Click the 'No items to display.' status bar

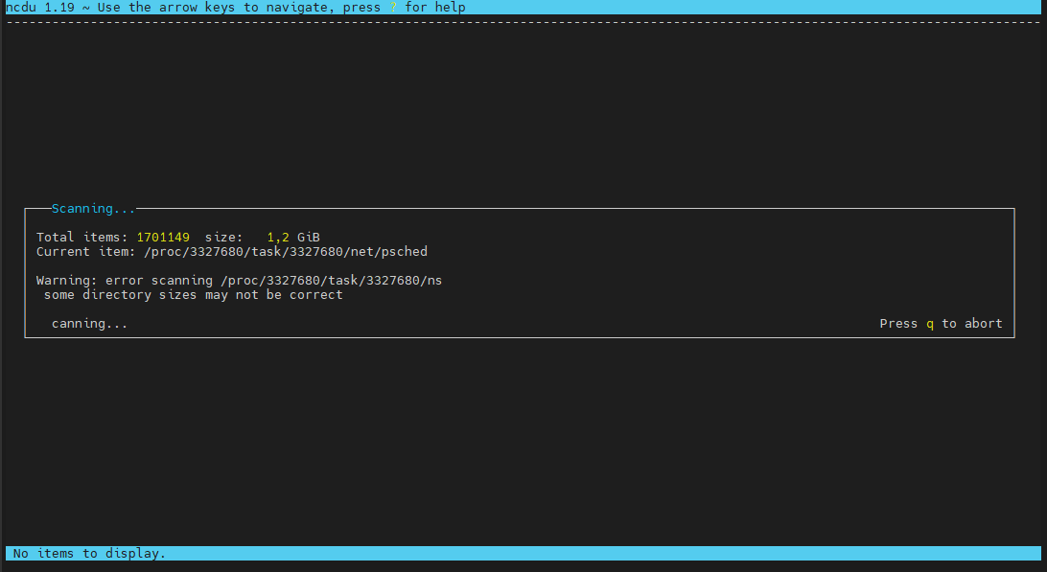coord(89,554)
